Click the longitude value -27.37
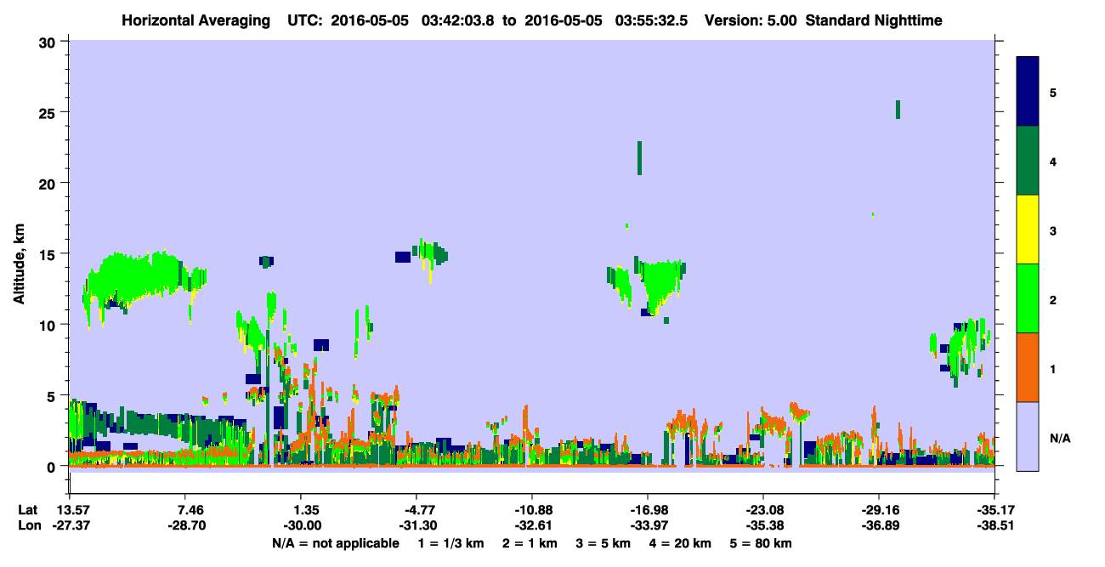The height and width of the screenshot is (567, 1105). pyautogui.click(x=69, y=525)
